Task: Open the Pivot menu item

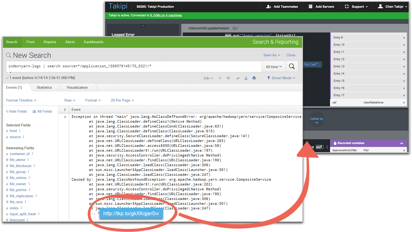Action: 30,42
